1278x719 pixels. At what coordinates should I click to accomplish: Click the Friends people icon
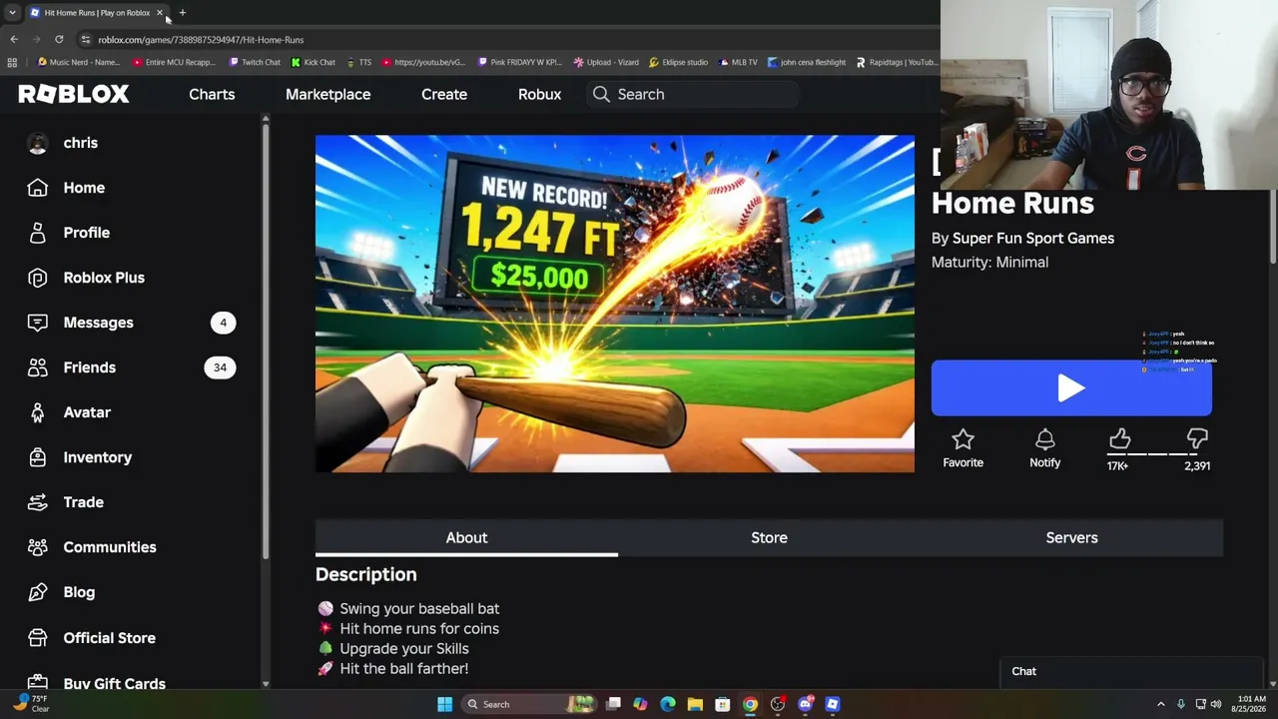pyautogui.click(x=37, y=367)
